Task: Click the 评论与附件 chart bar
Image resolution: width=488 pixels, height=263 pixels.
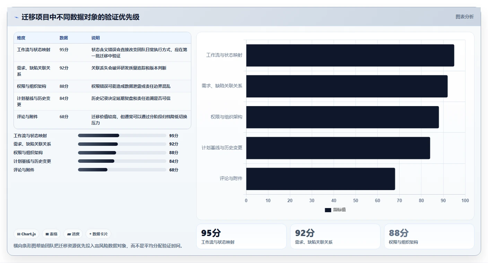Action: (x=321, y=179)
